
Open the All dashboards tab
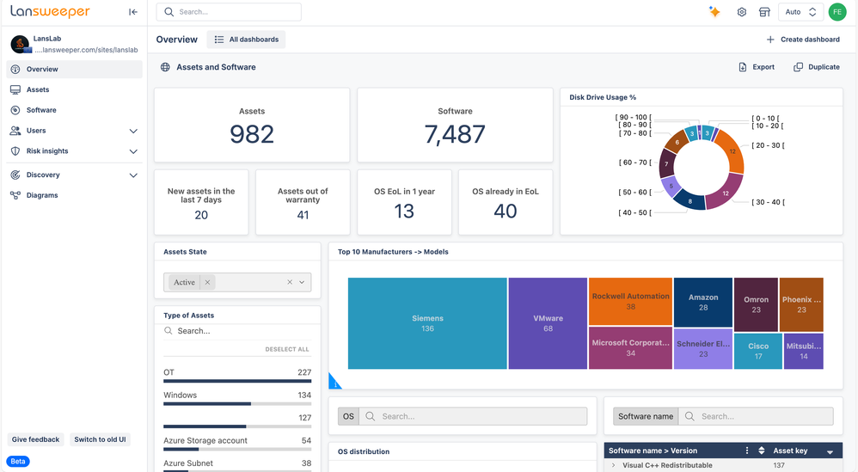point(245,40)
